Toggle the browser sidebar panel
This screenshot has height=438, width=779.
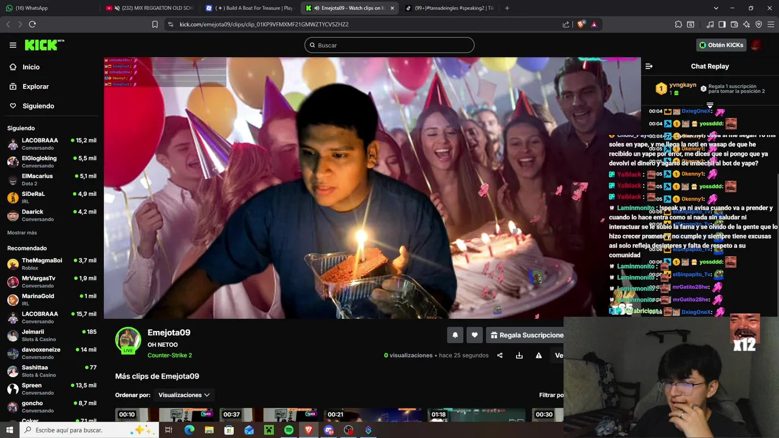pyautogui.click(x=722, y=24)
